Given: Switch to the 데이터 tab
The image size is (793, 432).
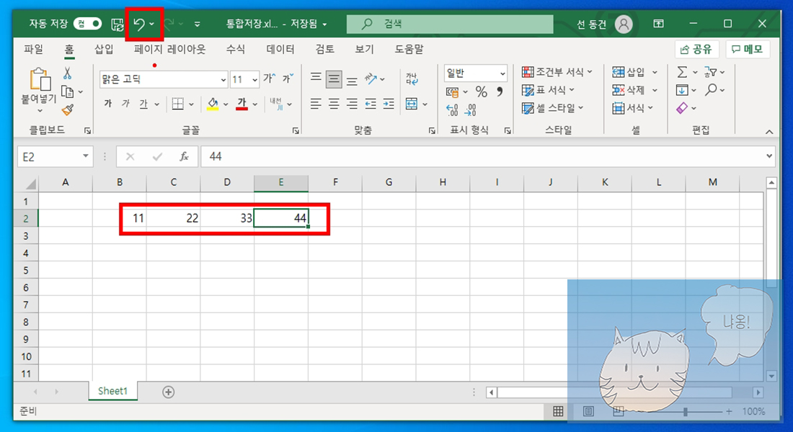Looking at the screenshot, I should 280,49.
